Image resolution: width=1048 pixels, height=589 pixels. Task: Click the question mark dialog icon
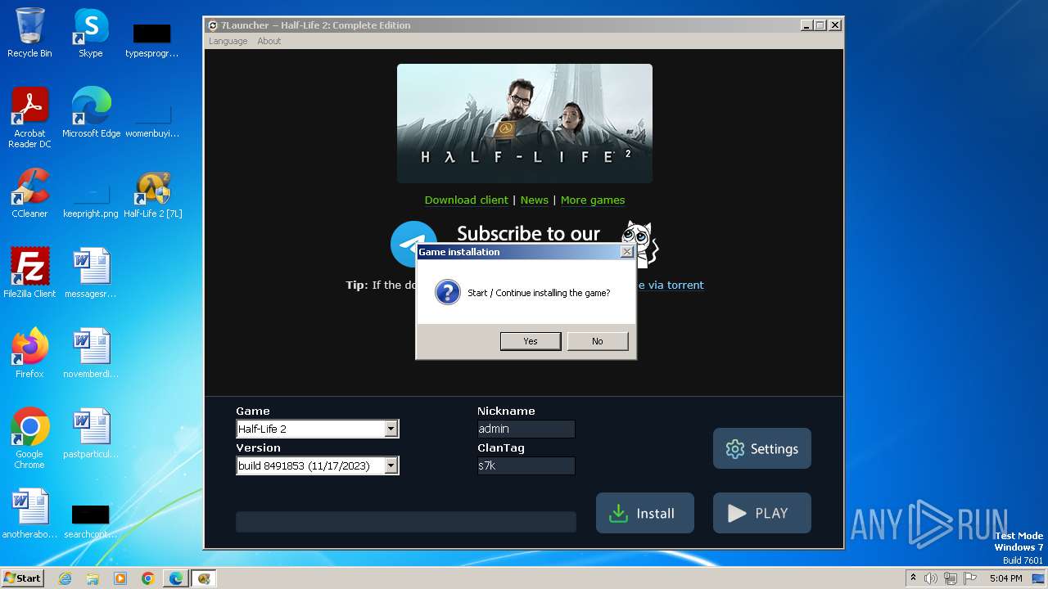[448, 292]
